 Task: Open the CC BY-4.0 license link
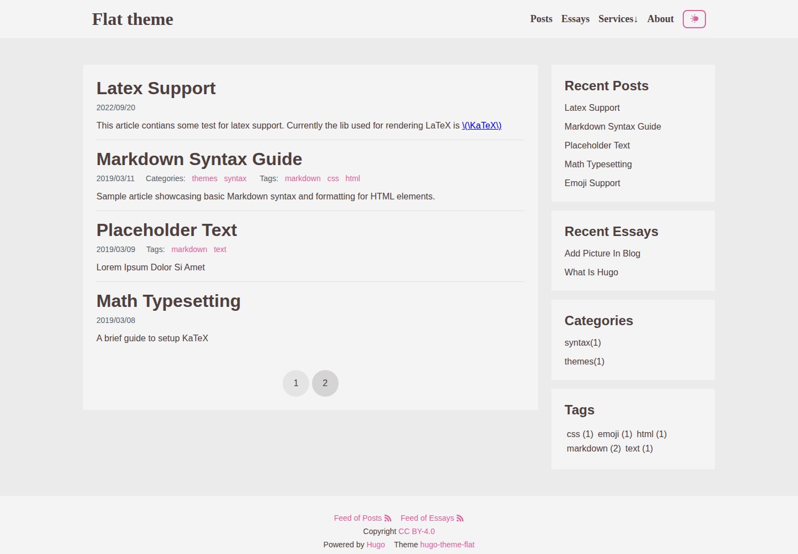[x=417, y=531]
